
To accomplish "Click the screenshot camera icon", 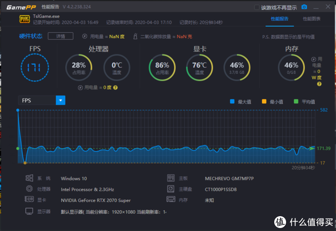I will pos(304,7).
